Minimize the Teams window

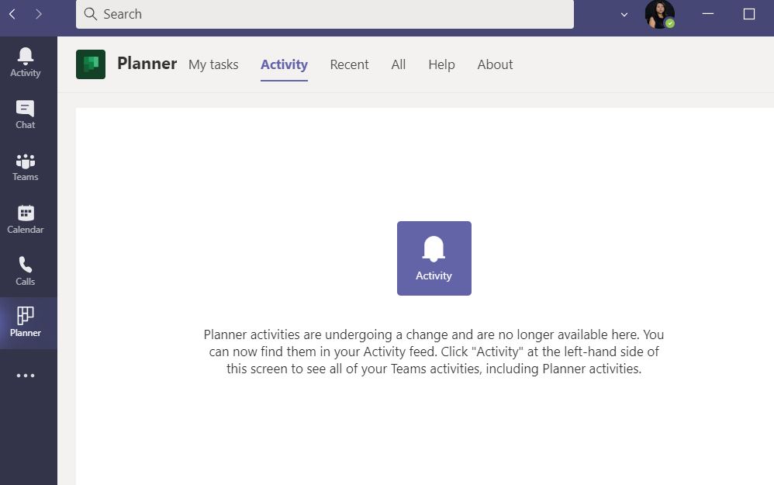pos(708,14)
